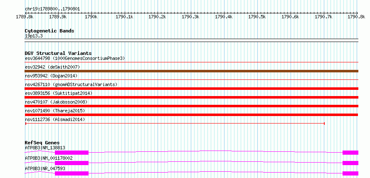Viewport: 370px width, 178px height.
Task: Select the Cytogenetic Bands track title
Action: tap(49, 31)
